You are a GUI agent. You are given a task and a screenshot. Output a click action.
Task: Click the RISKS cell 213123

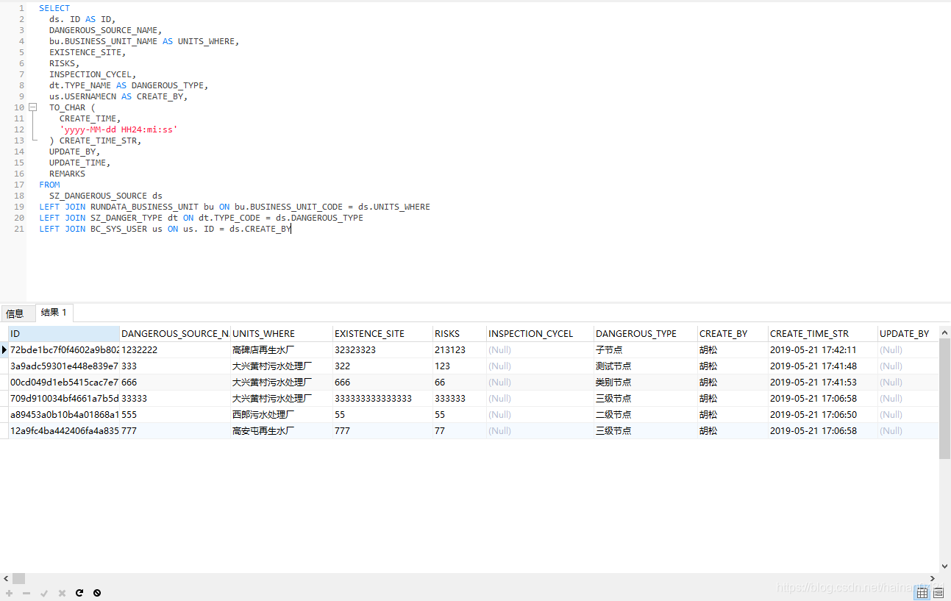(459, 349)
